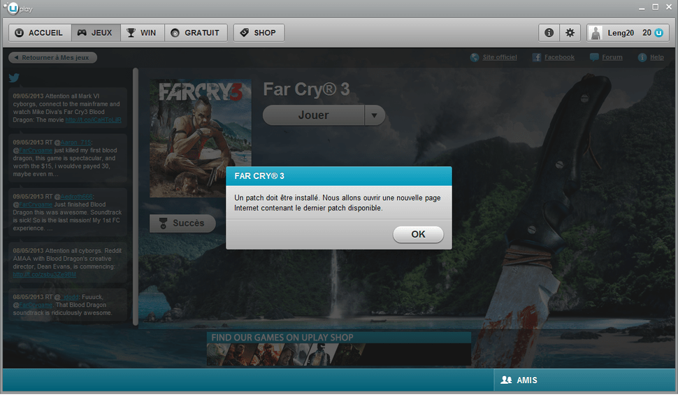Screen dimensions: 678x395
Task: Click the circle icon on GRATUIT
Action: [175, 33]
